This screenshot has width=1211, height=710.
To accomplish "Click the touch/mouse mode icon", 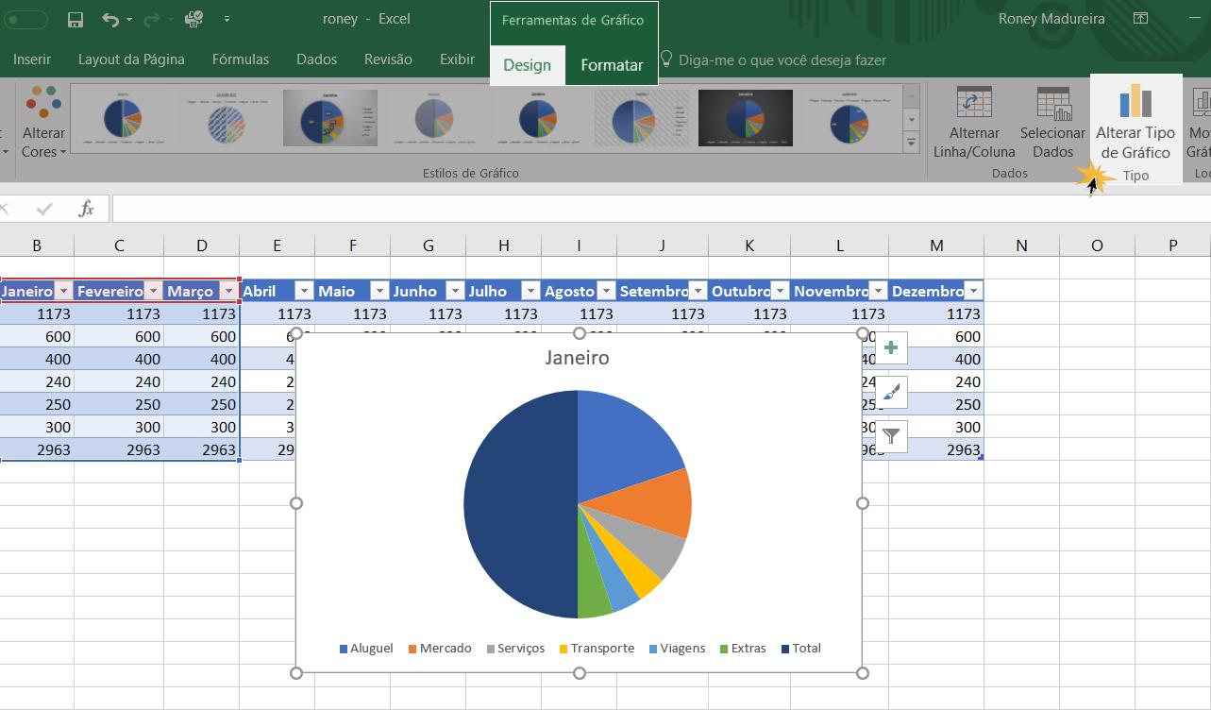I will [x=194, y=19].
